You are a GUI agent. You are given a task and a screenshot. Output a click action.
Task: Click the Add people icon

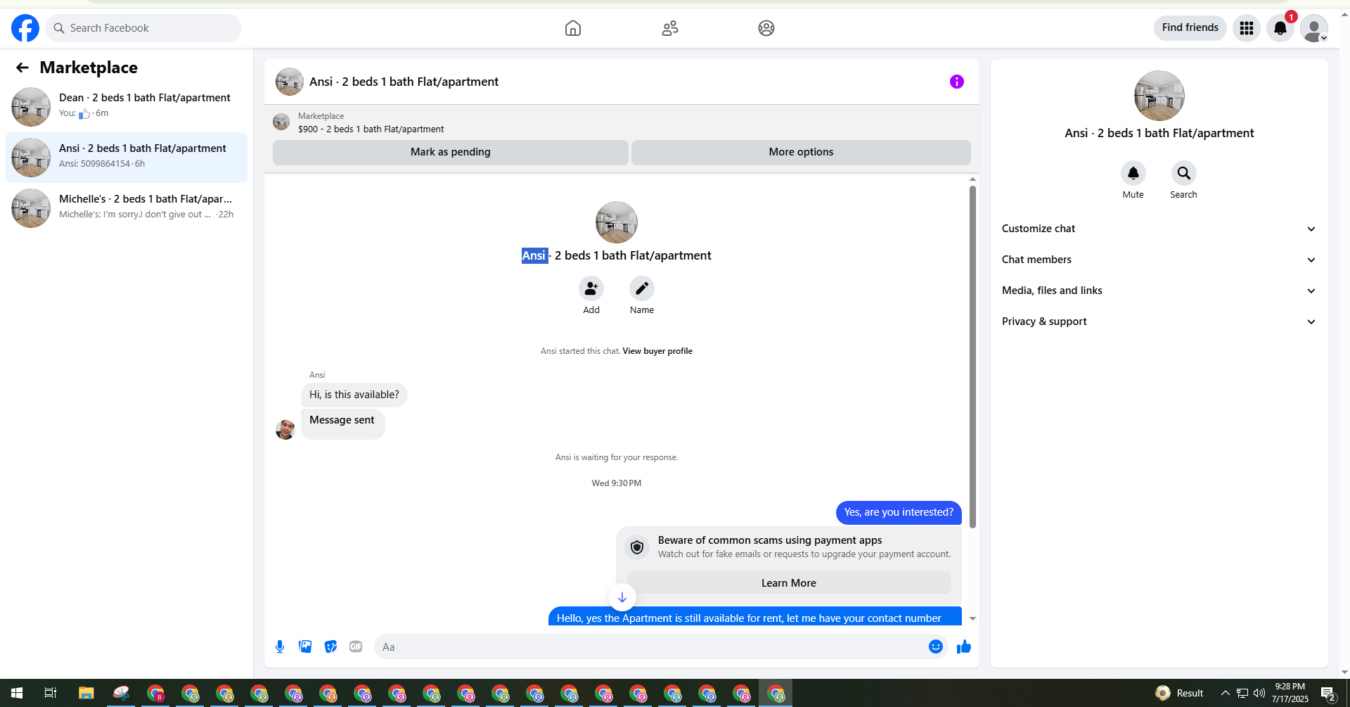(591, 288)
